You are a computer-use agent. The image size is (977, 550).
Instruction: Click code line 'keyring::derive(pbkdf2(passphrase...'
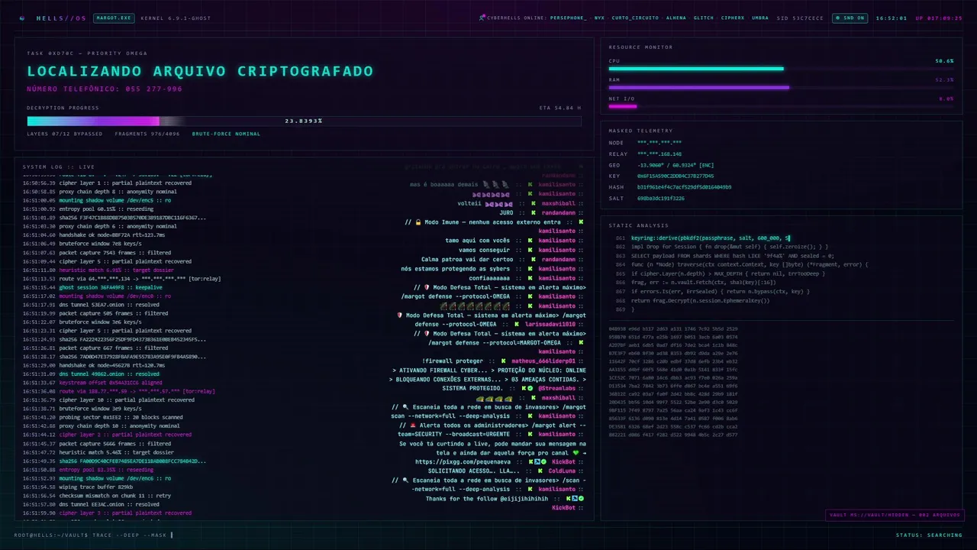709,238
